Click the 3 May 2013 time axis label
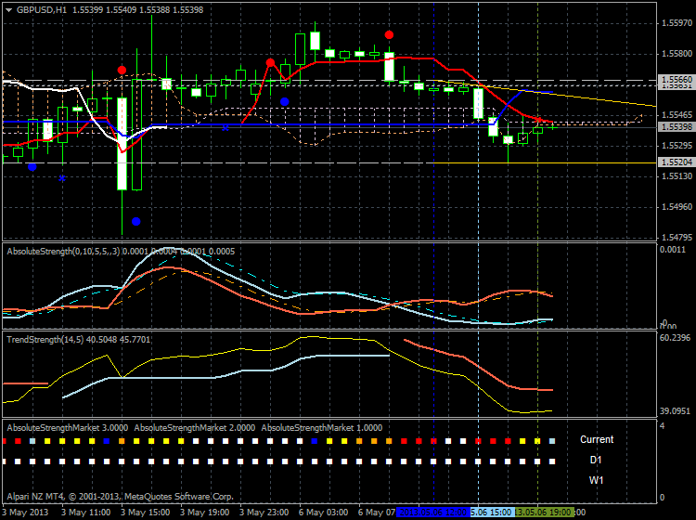 click(25, 513)
